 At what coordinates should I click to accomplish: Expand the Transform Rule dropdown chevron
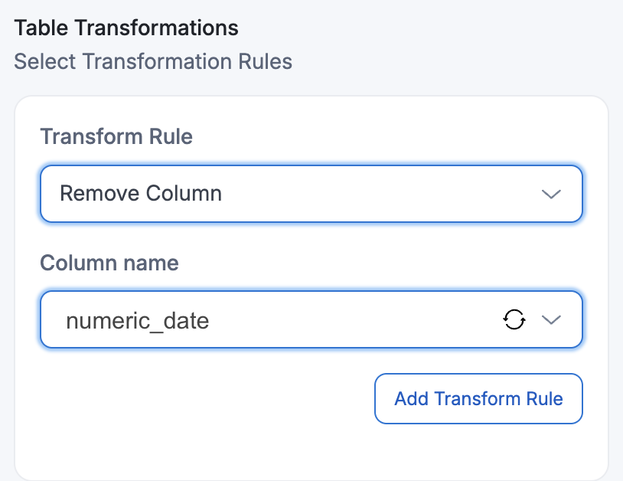[x=551, y=194]
